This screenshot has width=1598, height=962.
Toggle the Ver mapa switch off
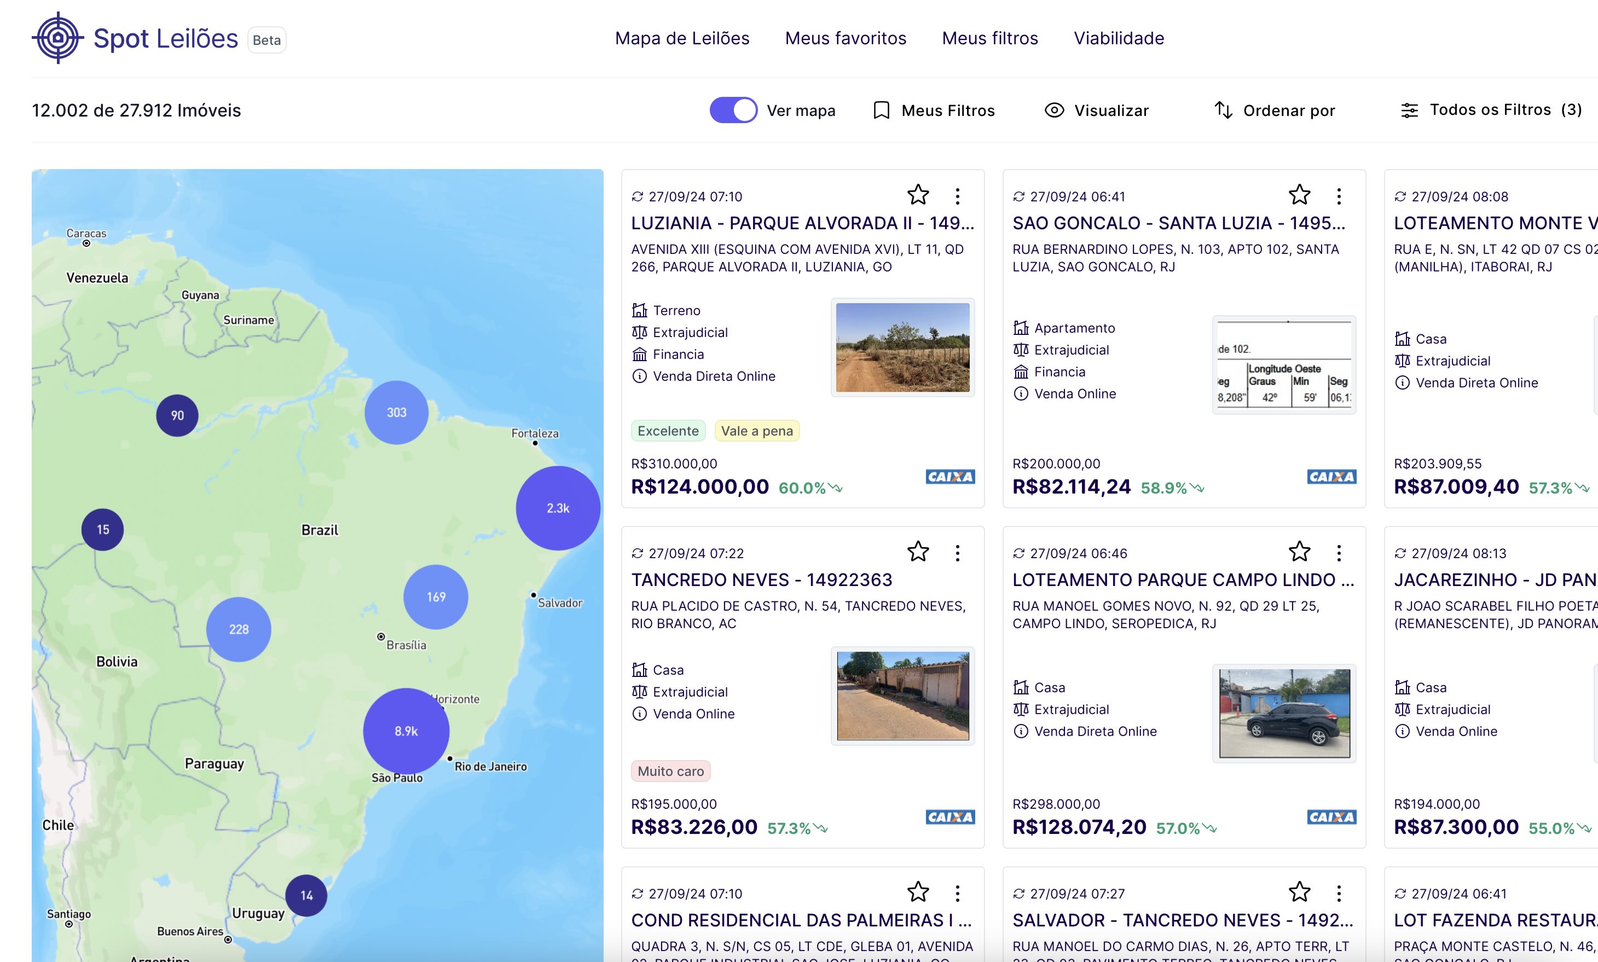click(x=733, y=110)
